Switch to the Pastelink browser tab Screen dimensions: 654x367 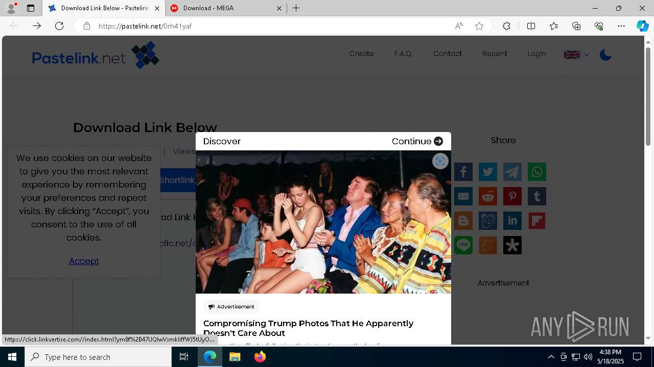[104, 8]
